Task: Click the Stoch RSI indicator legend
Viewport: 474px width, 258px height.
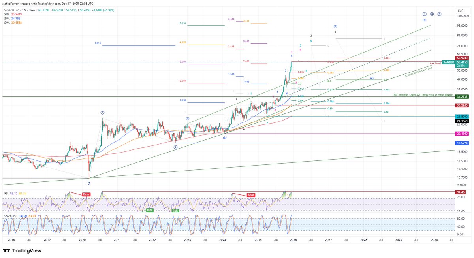Action: tap(10, 216)
